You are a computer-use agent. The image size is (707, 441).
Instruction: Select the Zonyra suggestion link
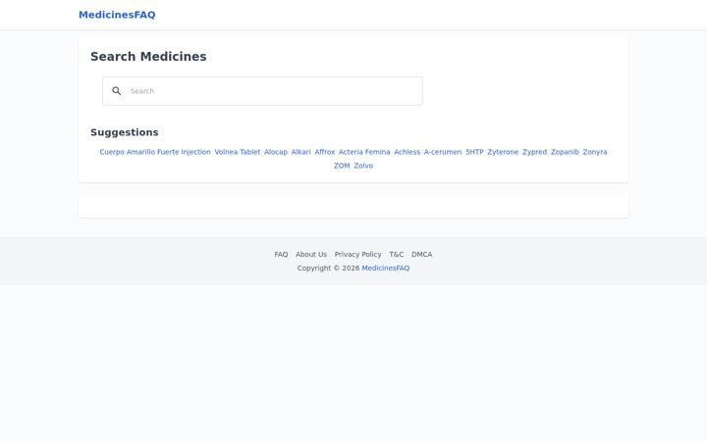(x=595, y=152)
